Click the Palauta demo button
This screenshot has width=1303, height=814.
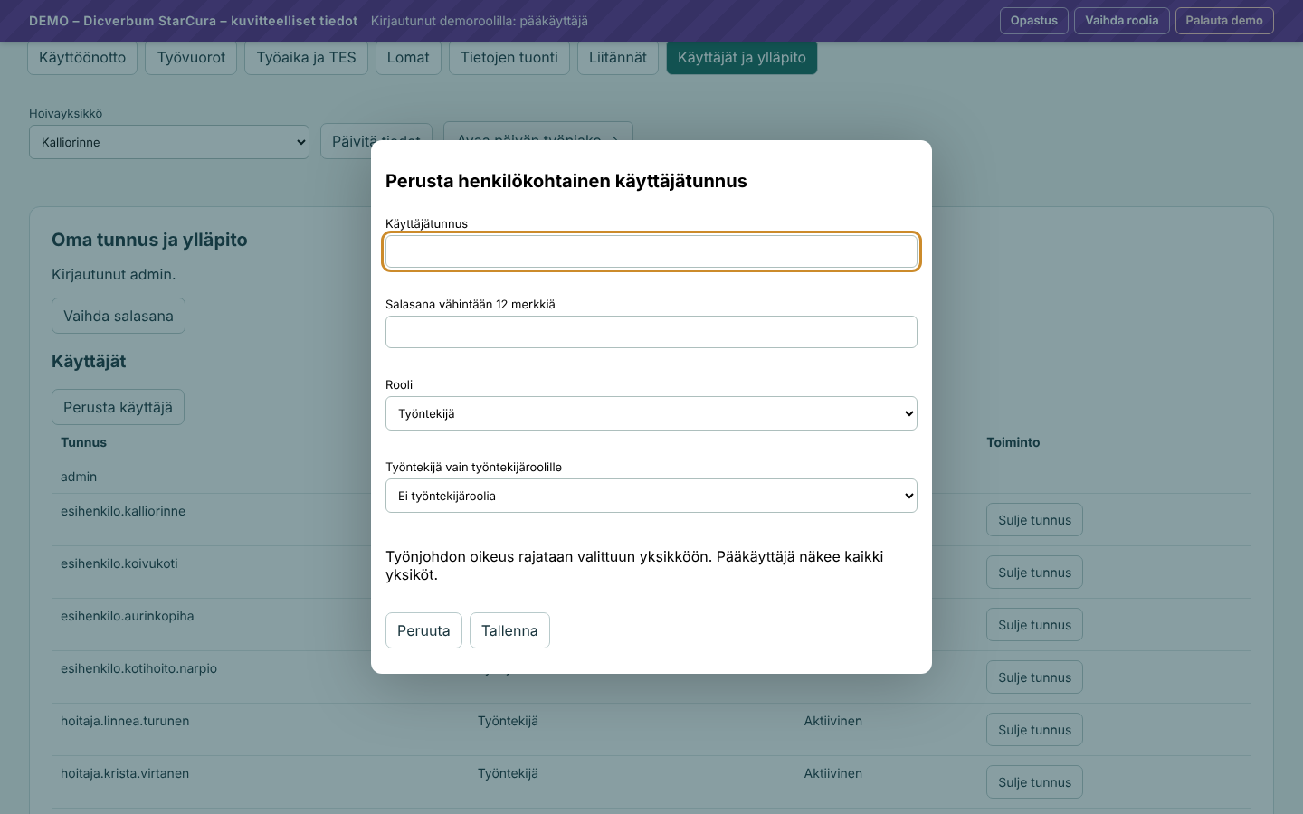tap(1224, 21)
